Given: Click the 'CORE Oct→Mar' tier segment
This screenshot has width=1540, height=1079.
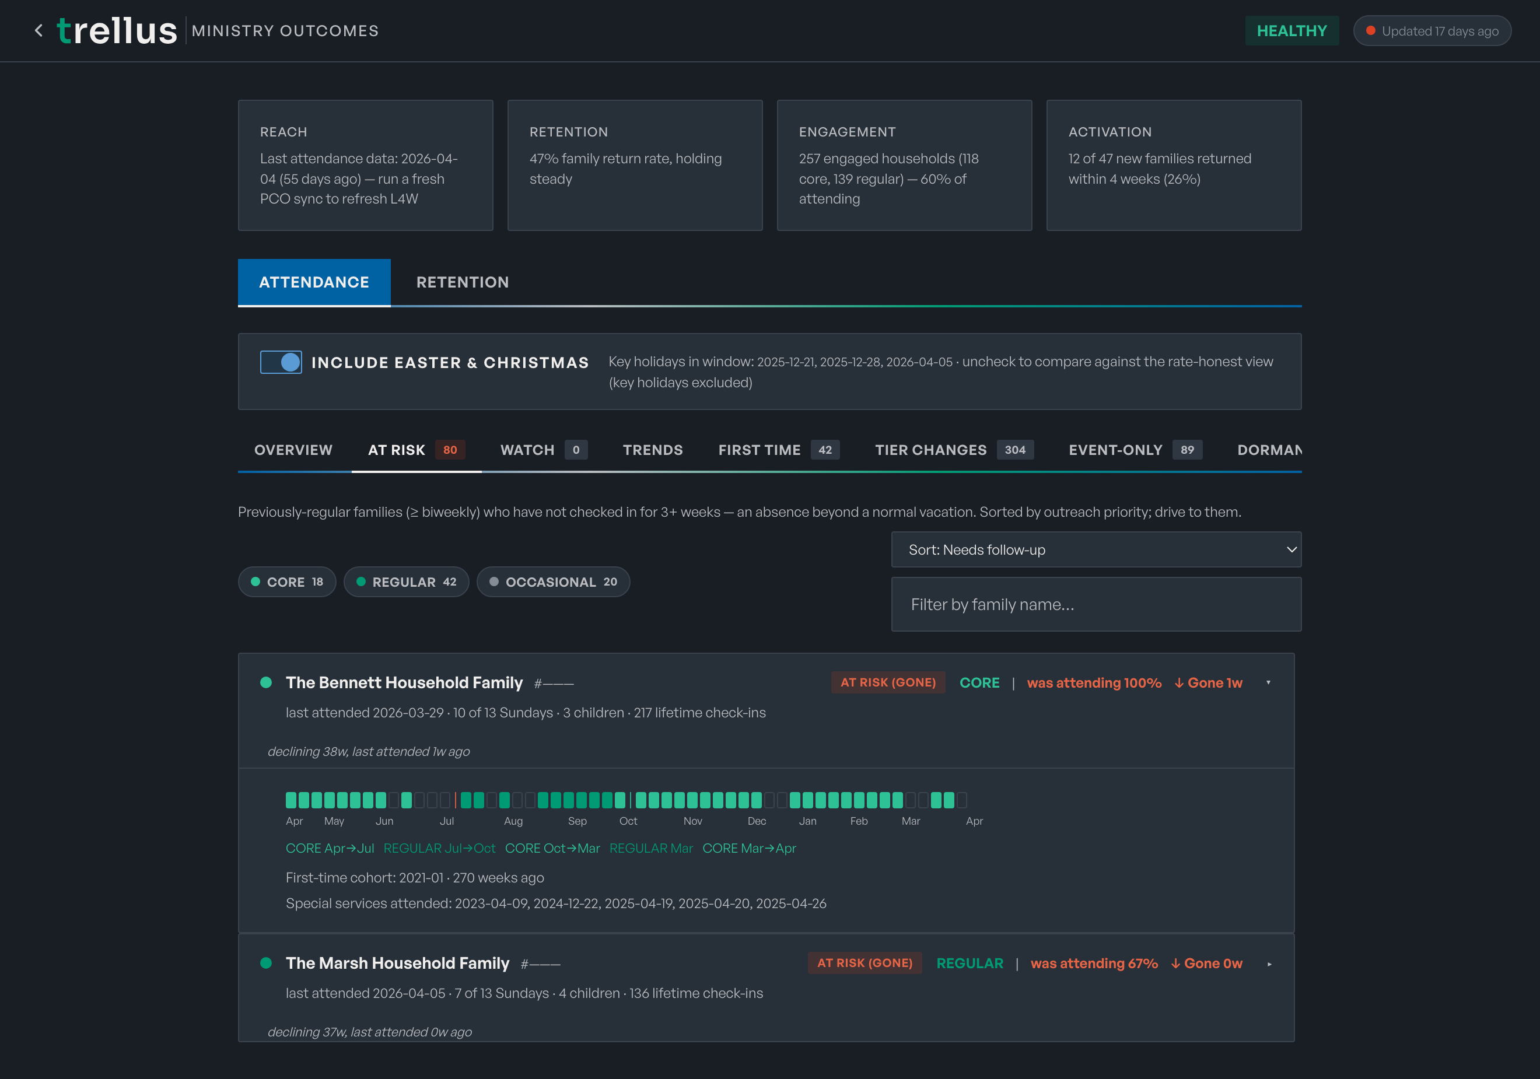Looking at the screenshot, I should (x=552, y=848).
